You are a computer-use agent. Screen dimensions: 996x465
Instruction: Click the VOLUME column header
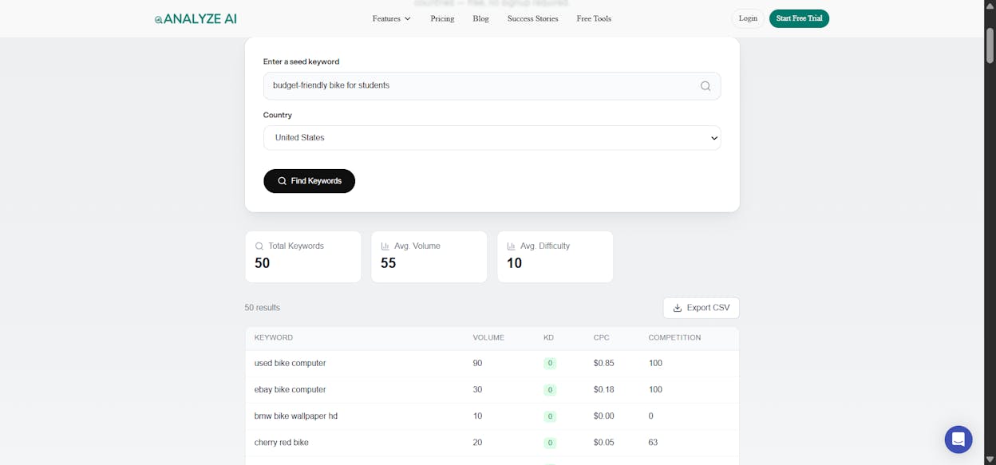click(x=488, y=337)
